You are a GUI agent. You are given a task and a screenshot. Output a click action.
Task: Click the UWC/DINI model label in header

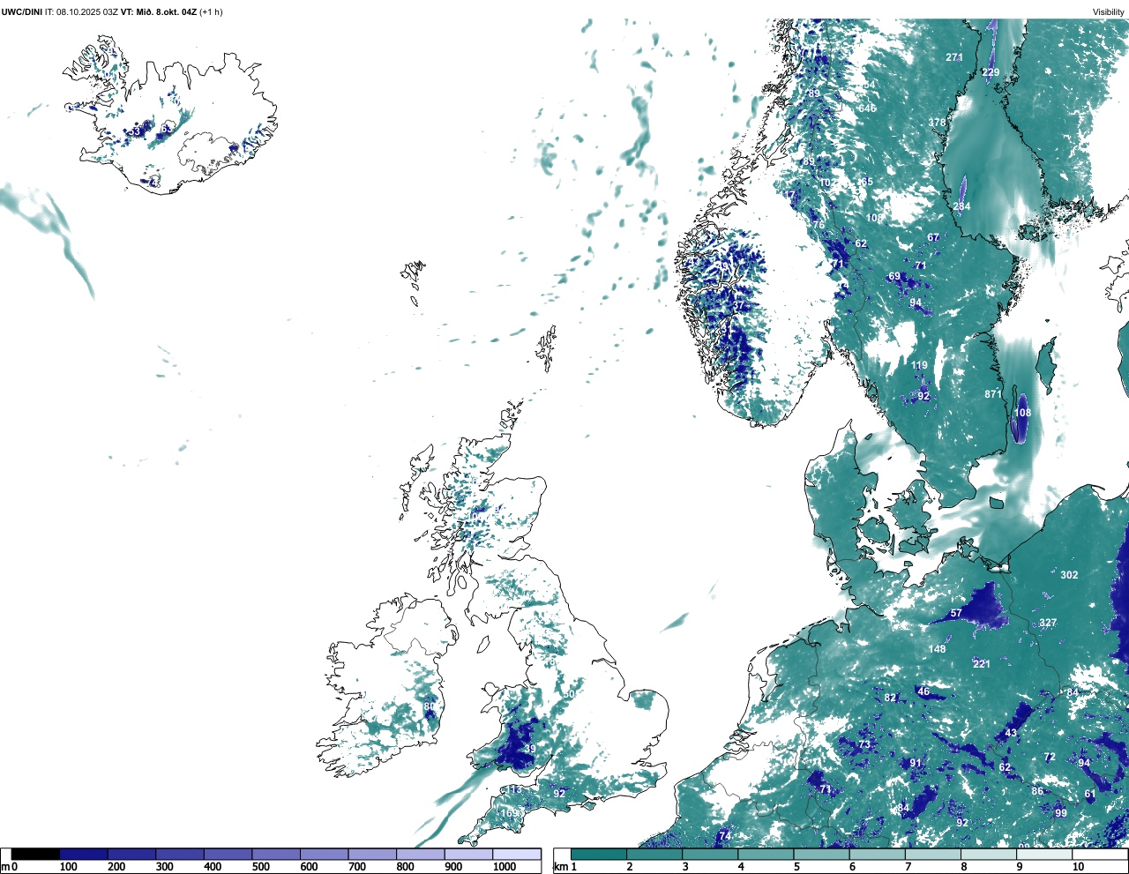[x=21, y=12]
